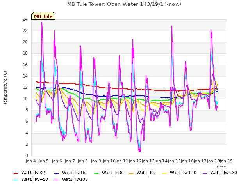The height and width of the screenshot is (187, 250).
Task: Click the 6 y-axis tick label
Action: (27, 122)
